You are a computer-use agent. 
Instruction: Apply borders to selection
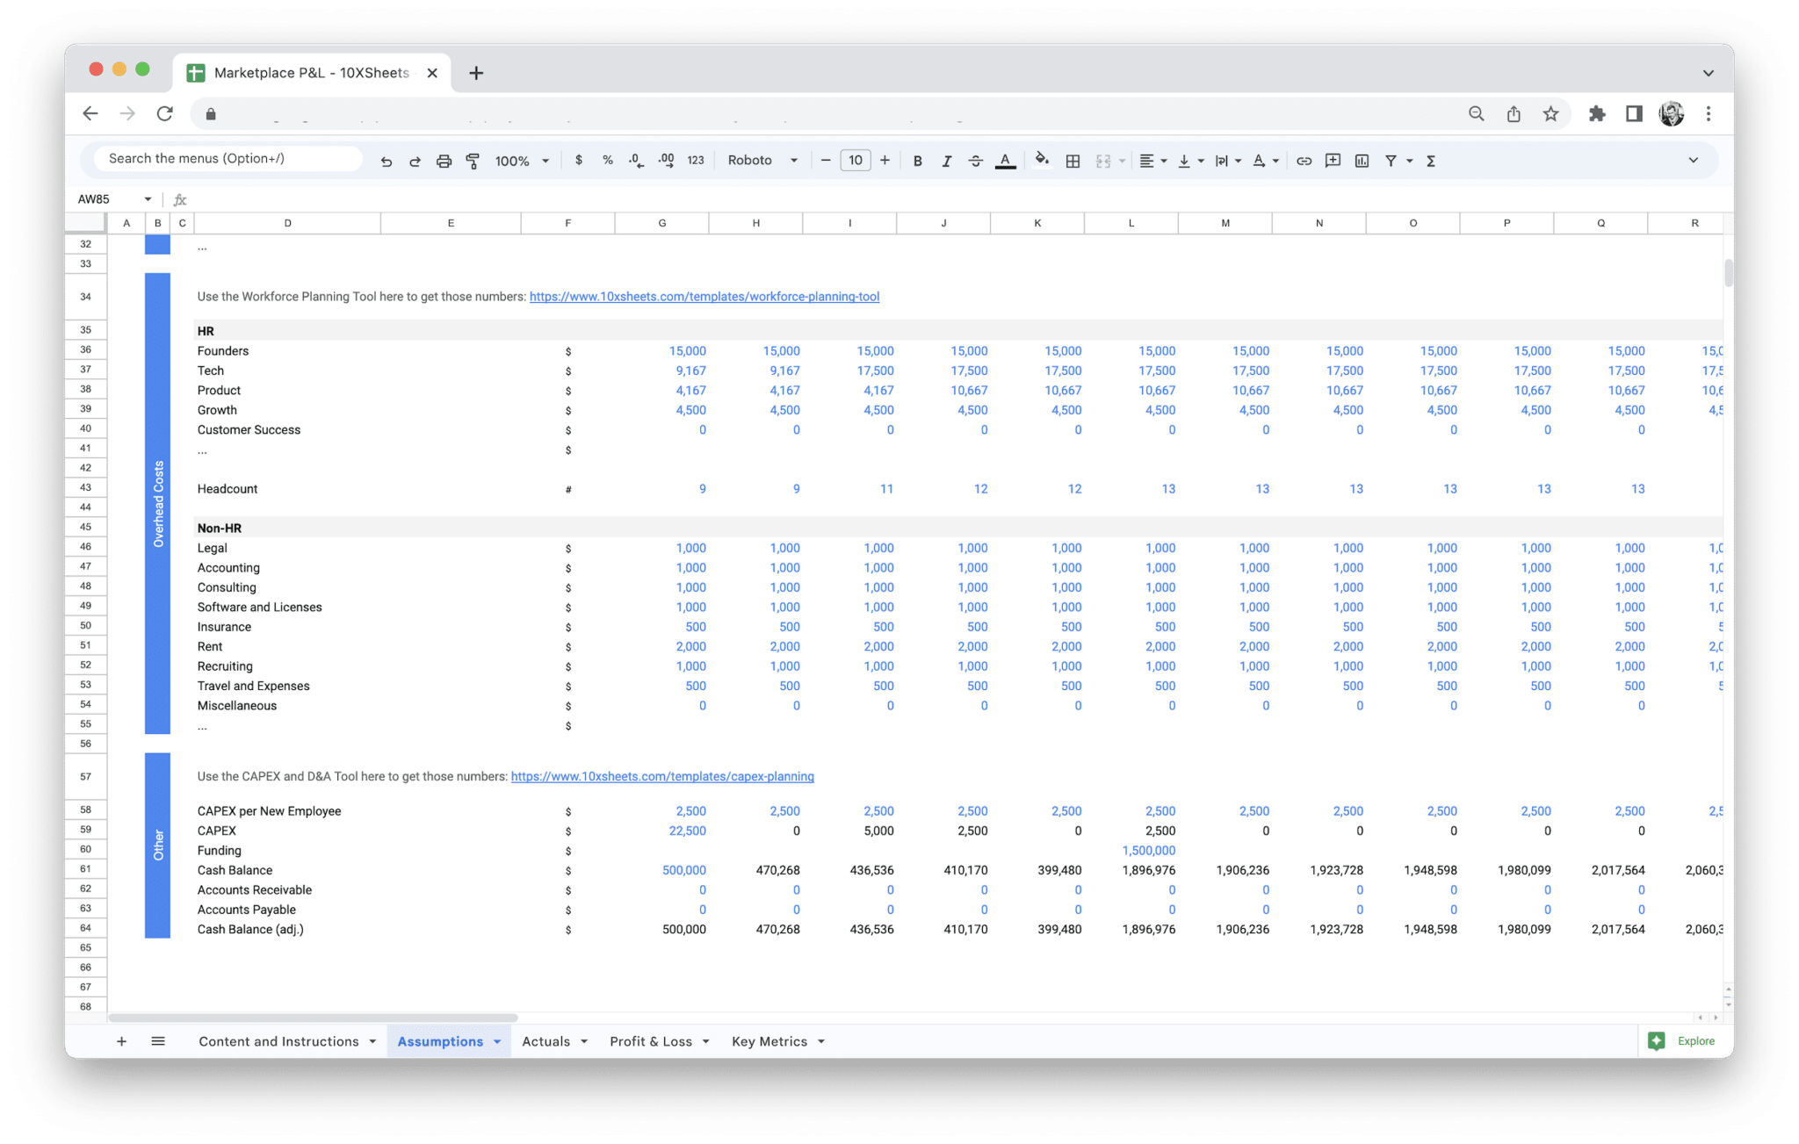click(x=1072, y=161)
